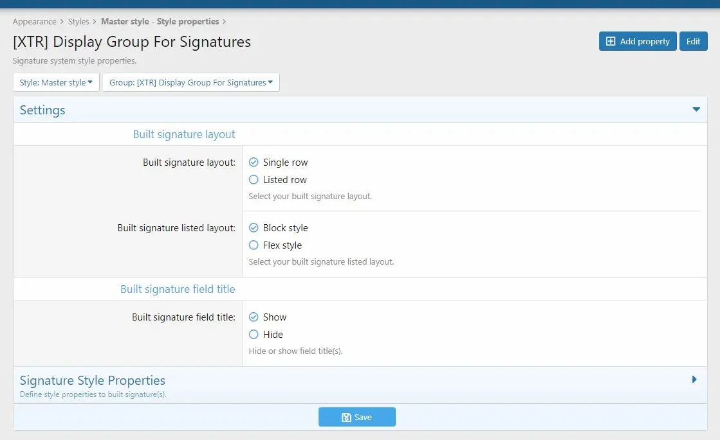Open the Style: Master style dropdown
Viewport: 720px width, 440px height.
pos(56,82)
